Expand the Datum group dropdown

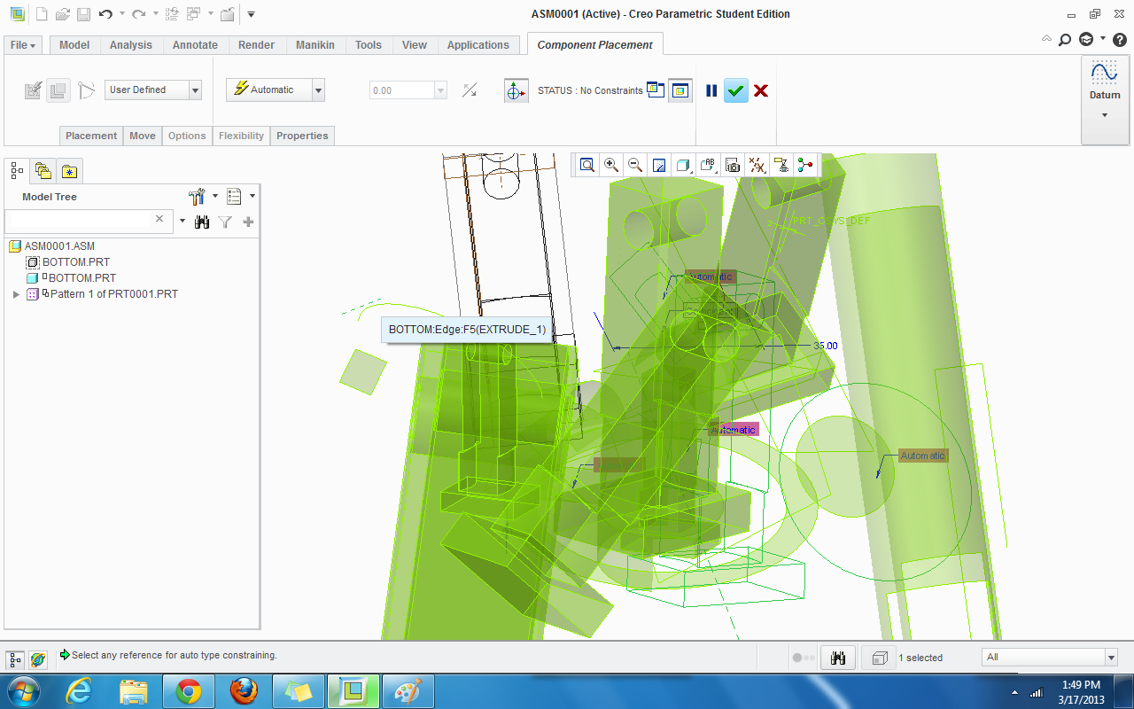(x=1105, y=114)
